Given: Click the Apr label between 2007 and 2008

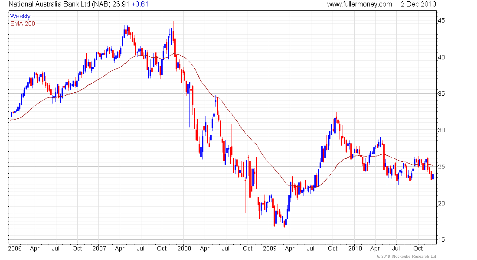Looking at the screenshot, I should (120, 249).
